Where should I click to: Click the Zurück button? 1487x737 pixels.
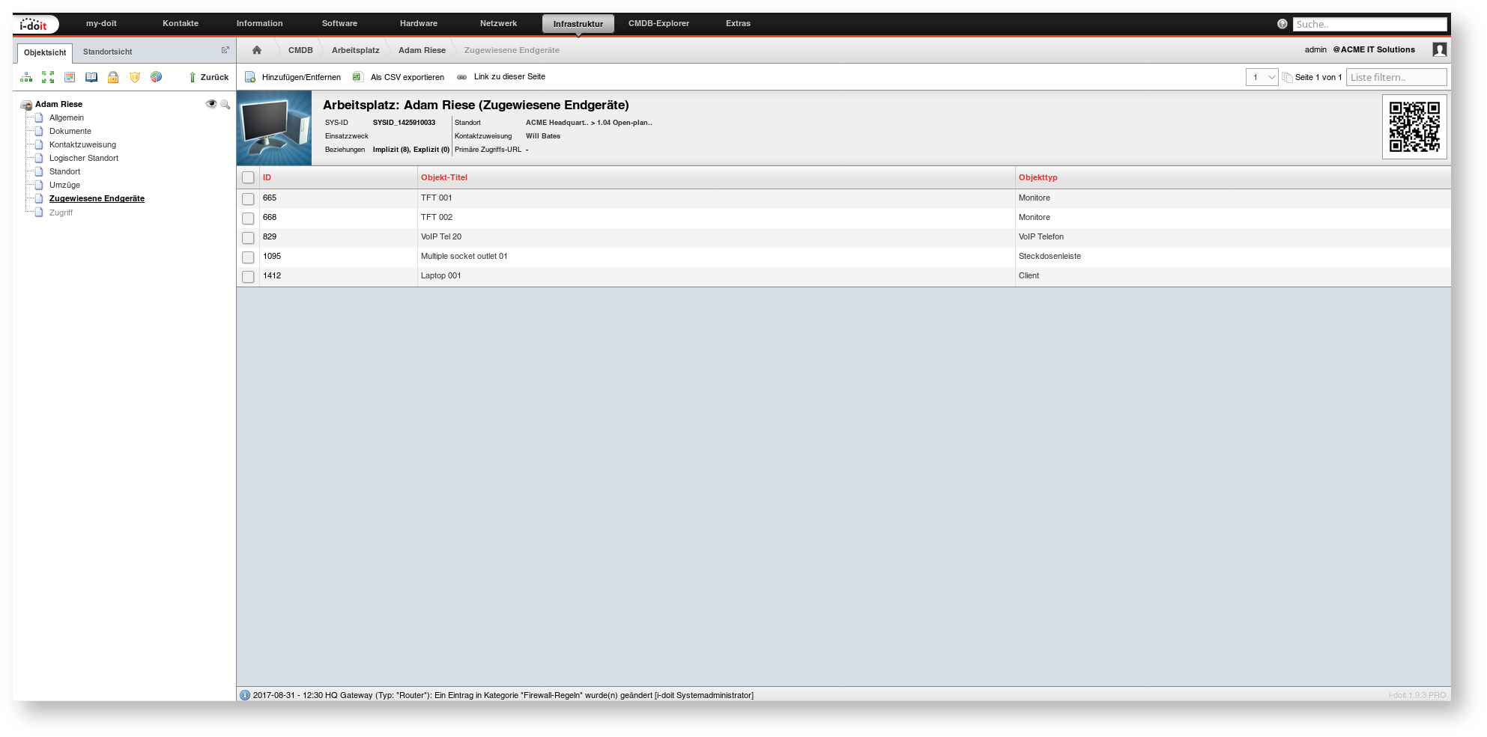[209, 77]
